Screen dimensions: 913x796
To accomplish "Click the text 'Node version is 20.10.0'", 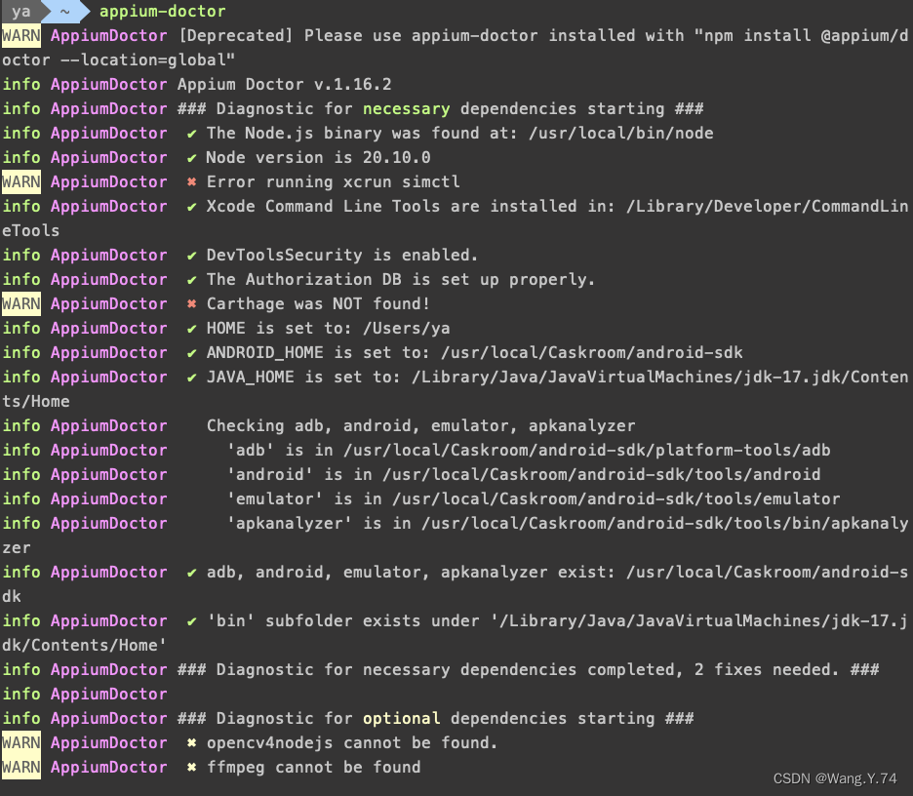I will coord(319,157).
